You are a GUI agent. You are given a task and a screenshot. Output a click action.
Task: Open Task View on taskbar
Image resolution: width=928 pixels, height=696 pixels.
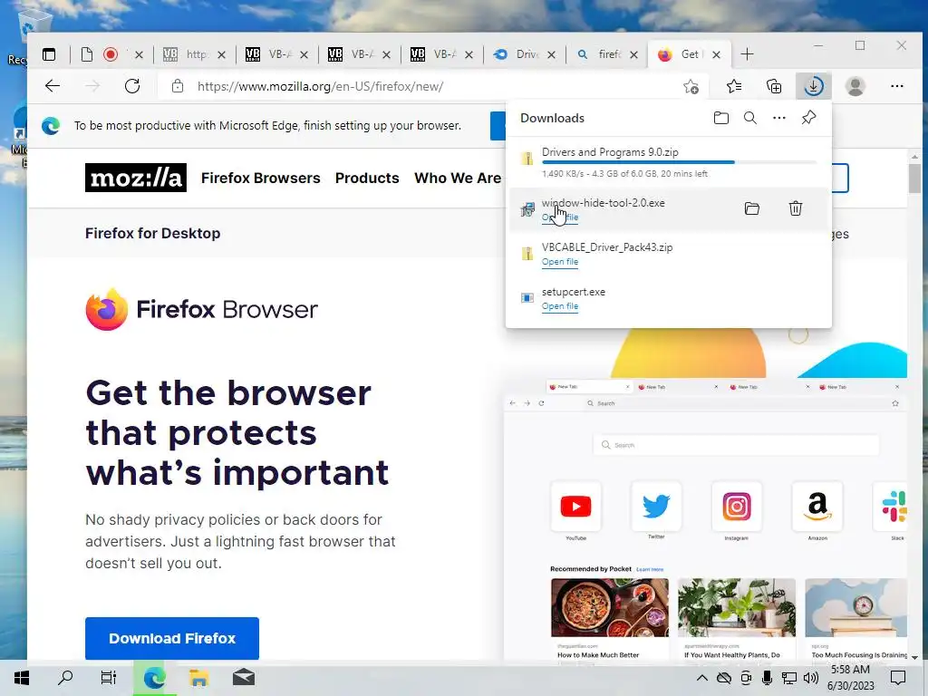point(109,678)
